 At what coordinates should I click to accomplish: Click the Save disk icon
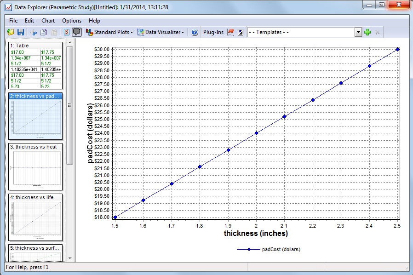(x=21, y=32)
